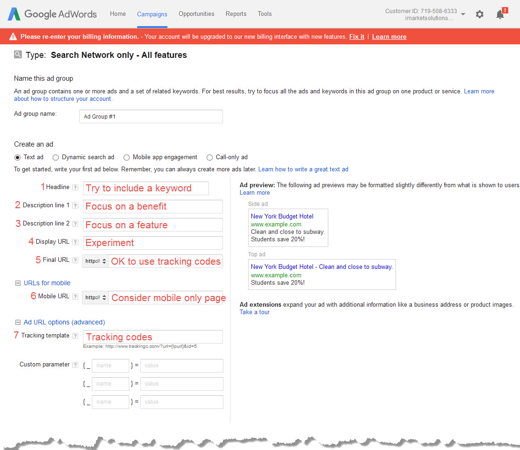Viewport: 520px width, 450px height.
Task: Click the help icon beside Tracking template
Action: 75,336
